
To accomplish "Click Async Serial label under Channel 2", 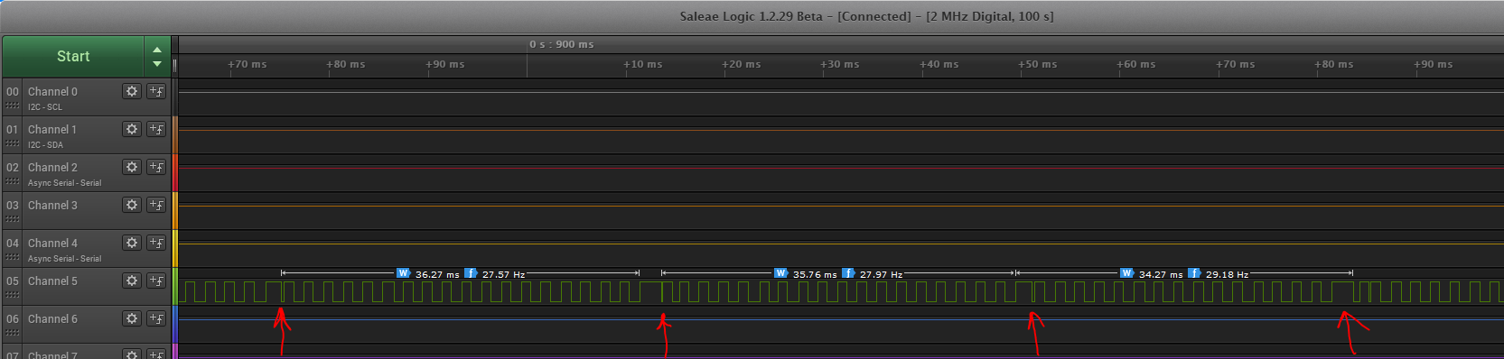I will point(64,182).
